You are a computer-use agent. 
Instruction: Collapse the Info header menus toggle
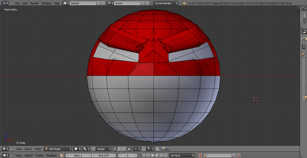coord(11,3)
